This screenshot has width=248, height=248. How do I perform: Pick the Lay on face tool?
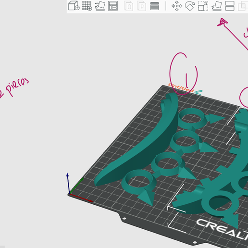pyautogui.click(x=217, y=6)
